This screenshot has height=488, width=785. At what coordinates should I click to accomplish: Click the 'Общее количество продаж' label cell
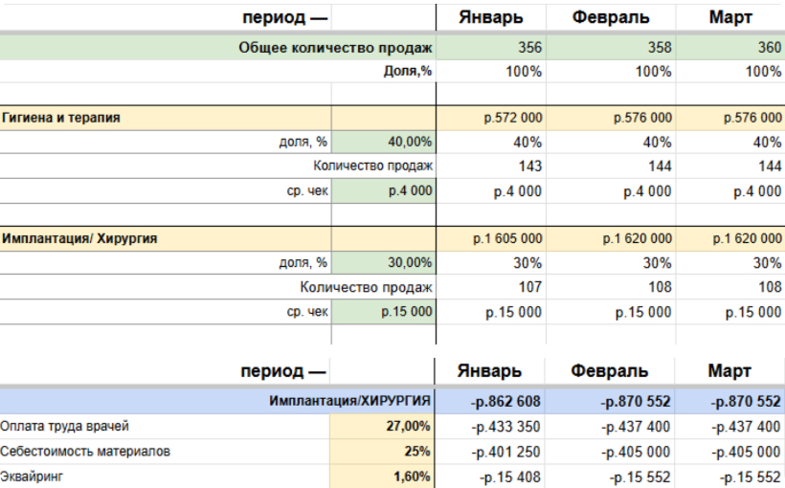335,48
